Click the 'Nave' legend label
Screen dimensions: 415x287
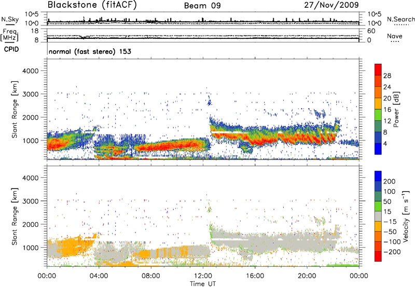pos(395,36)
